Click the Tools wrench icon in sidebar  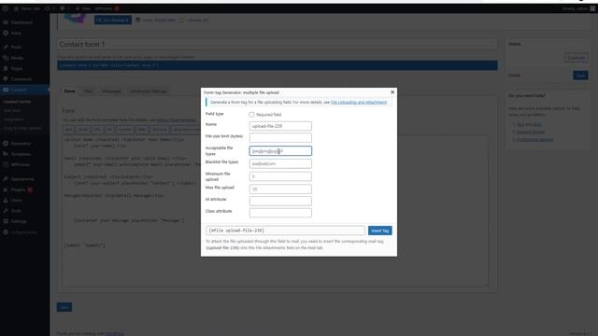6,211
